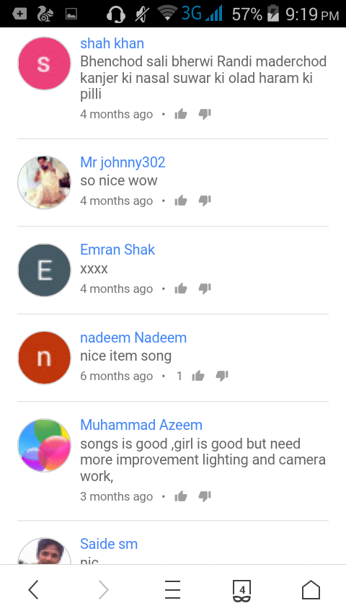This screenshot has height=616, width=346.
Task: Tap Muhammad Azeem's colorful avatar
Action: point(45,446)
